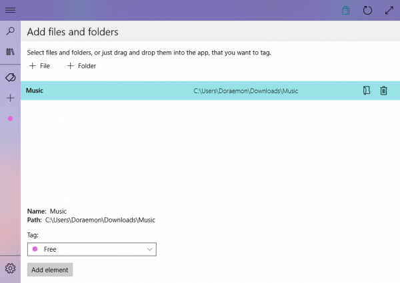Click the plus File button
400x283 pixels.
[39, 66]
